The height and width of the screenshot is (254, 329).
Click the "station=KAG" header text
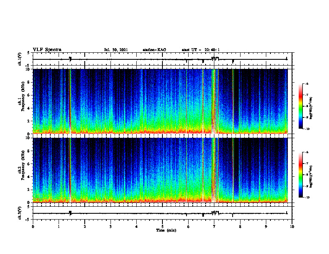tap(155, 50)
